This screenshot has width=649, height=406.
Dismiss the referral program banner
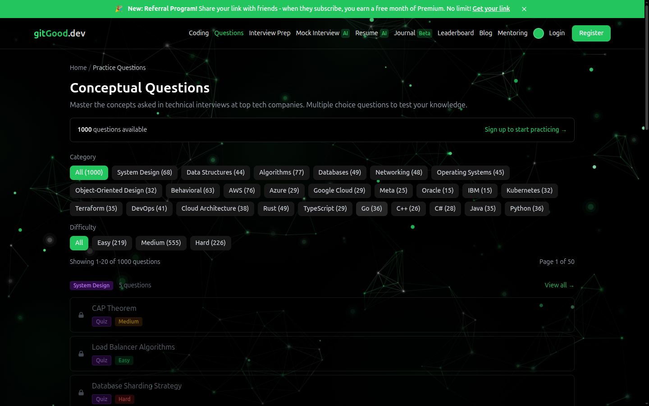(x=524, y=9)
